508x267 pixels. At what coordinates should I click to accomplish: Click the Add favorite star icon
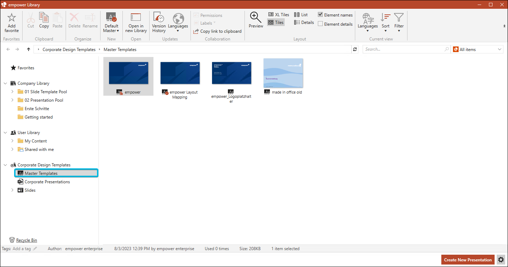tap(12, 18)
